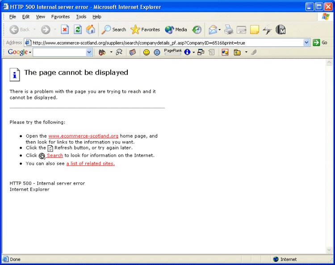The image size is (335, 265).
Task: Expand the Google search box dropdown
Action: [89, 52]
